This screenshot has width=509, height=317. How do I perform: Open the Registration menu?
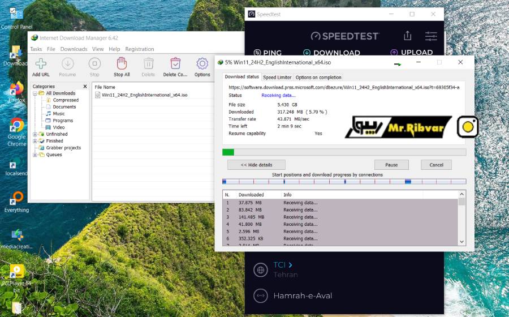tap(140, 49)
